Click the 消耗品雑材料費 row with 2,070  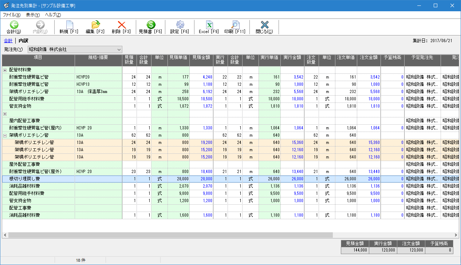click(230, 186)
